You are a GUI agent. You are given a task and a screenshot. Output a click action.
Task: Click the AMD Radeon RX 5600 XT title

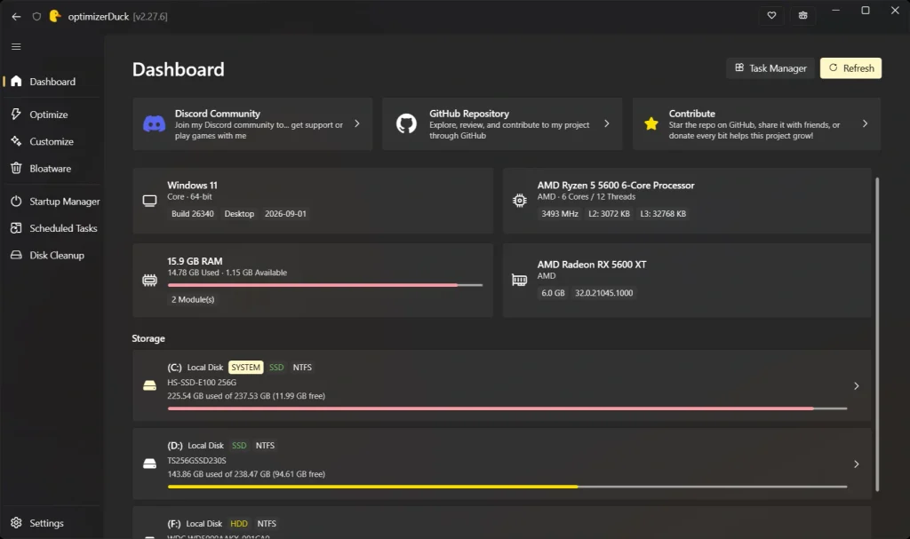591,265
